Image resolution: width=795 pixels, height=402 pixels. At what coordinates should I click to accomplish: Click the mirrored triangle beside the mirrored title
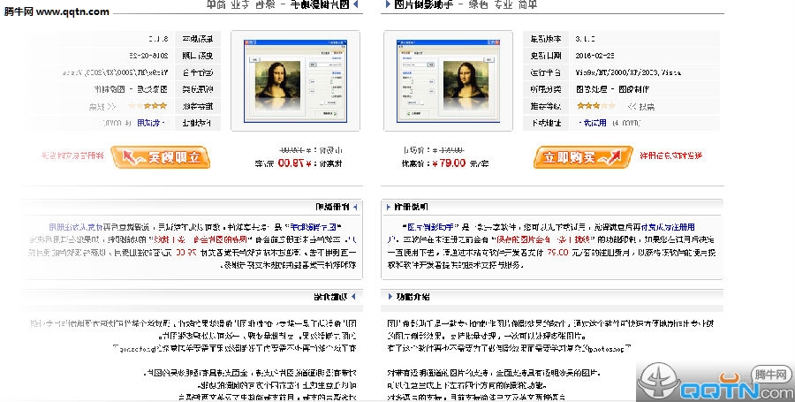point(355,4)
